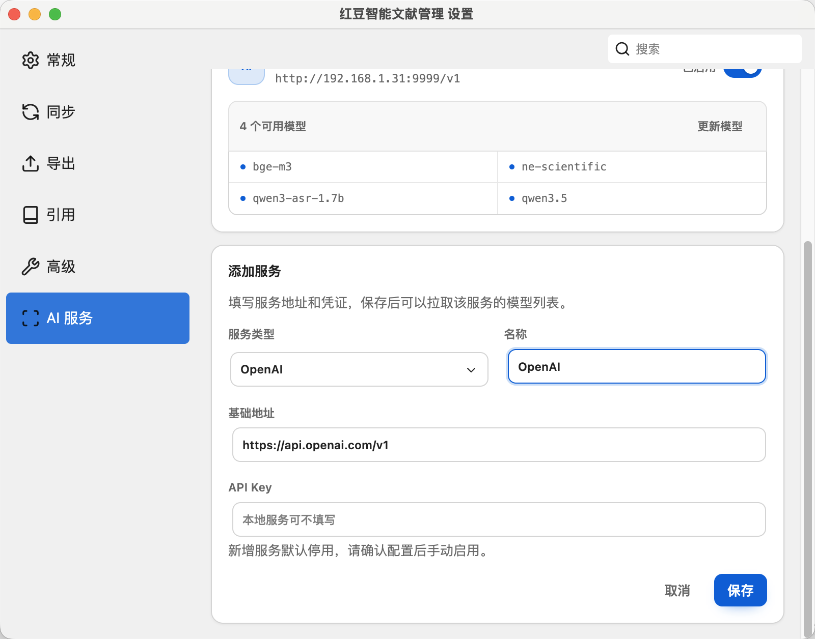Screen dimensions: 815x639
Task: Focus the 搜索 search field
Action: (705, 49)
